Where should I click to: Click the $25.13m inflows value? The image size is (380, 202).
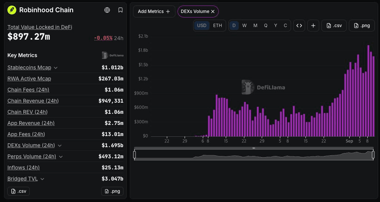pos(112,168)
